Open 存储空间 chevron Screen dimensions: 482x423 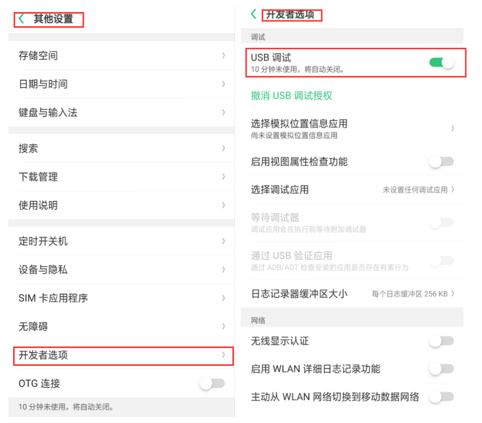point(223,56)
